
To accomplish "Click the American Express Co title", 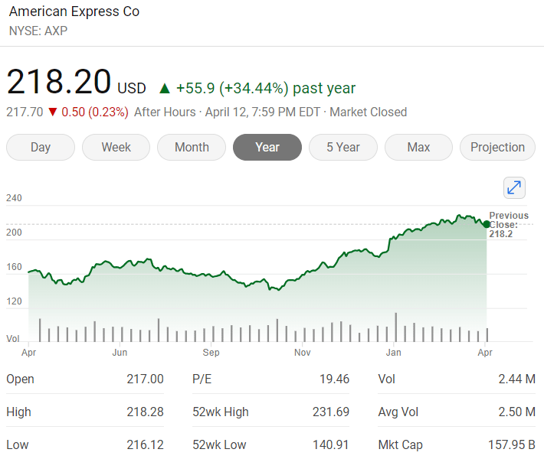I will (x=74, y=11).
